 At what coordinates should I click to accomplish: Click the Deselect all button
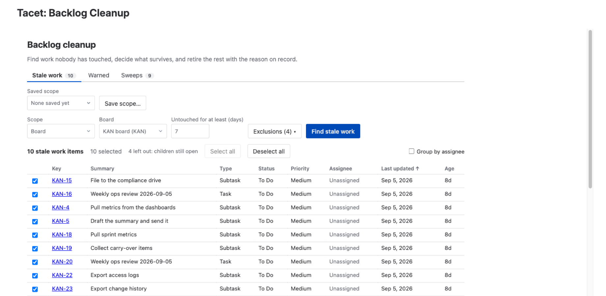269,151
